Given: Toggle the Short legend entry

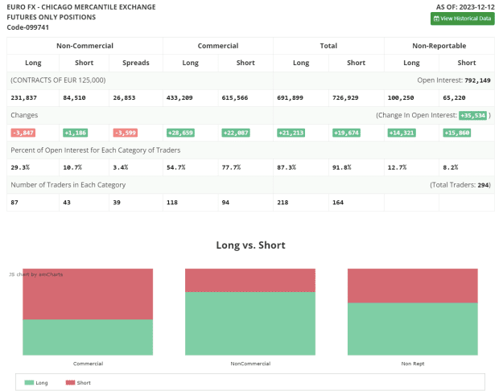Looking at the screenshot, I should 78,383.
